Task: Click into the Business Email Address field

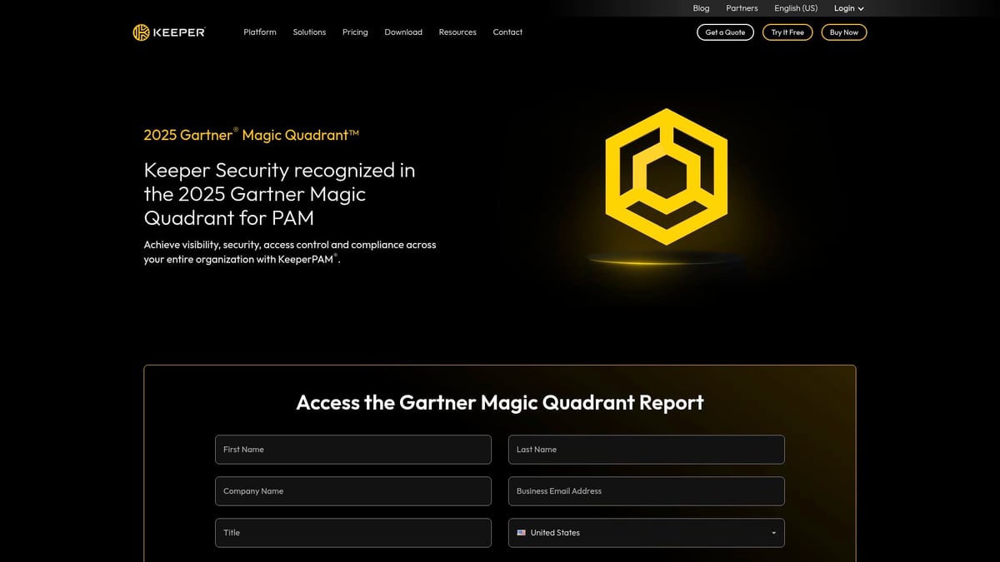Action: pos(646,491)
